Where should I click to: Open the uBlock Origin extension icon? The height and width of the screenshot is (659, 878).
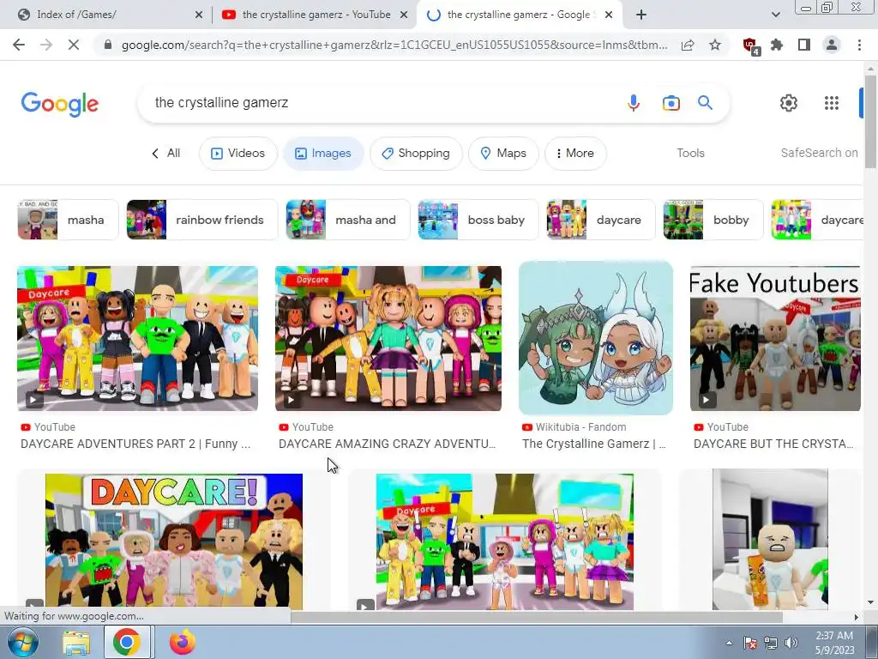click(750, 45)
